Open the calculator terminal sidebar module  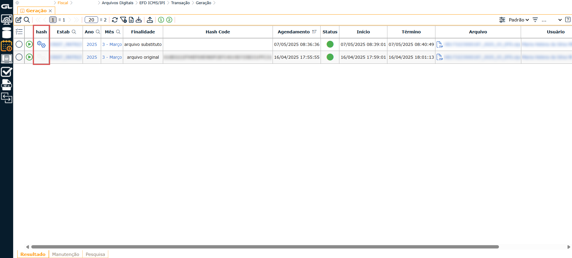pyautogui.click(x=7, y=59)
